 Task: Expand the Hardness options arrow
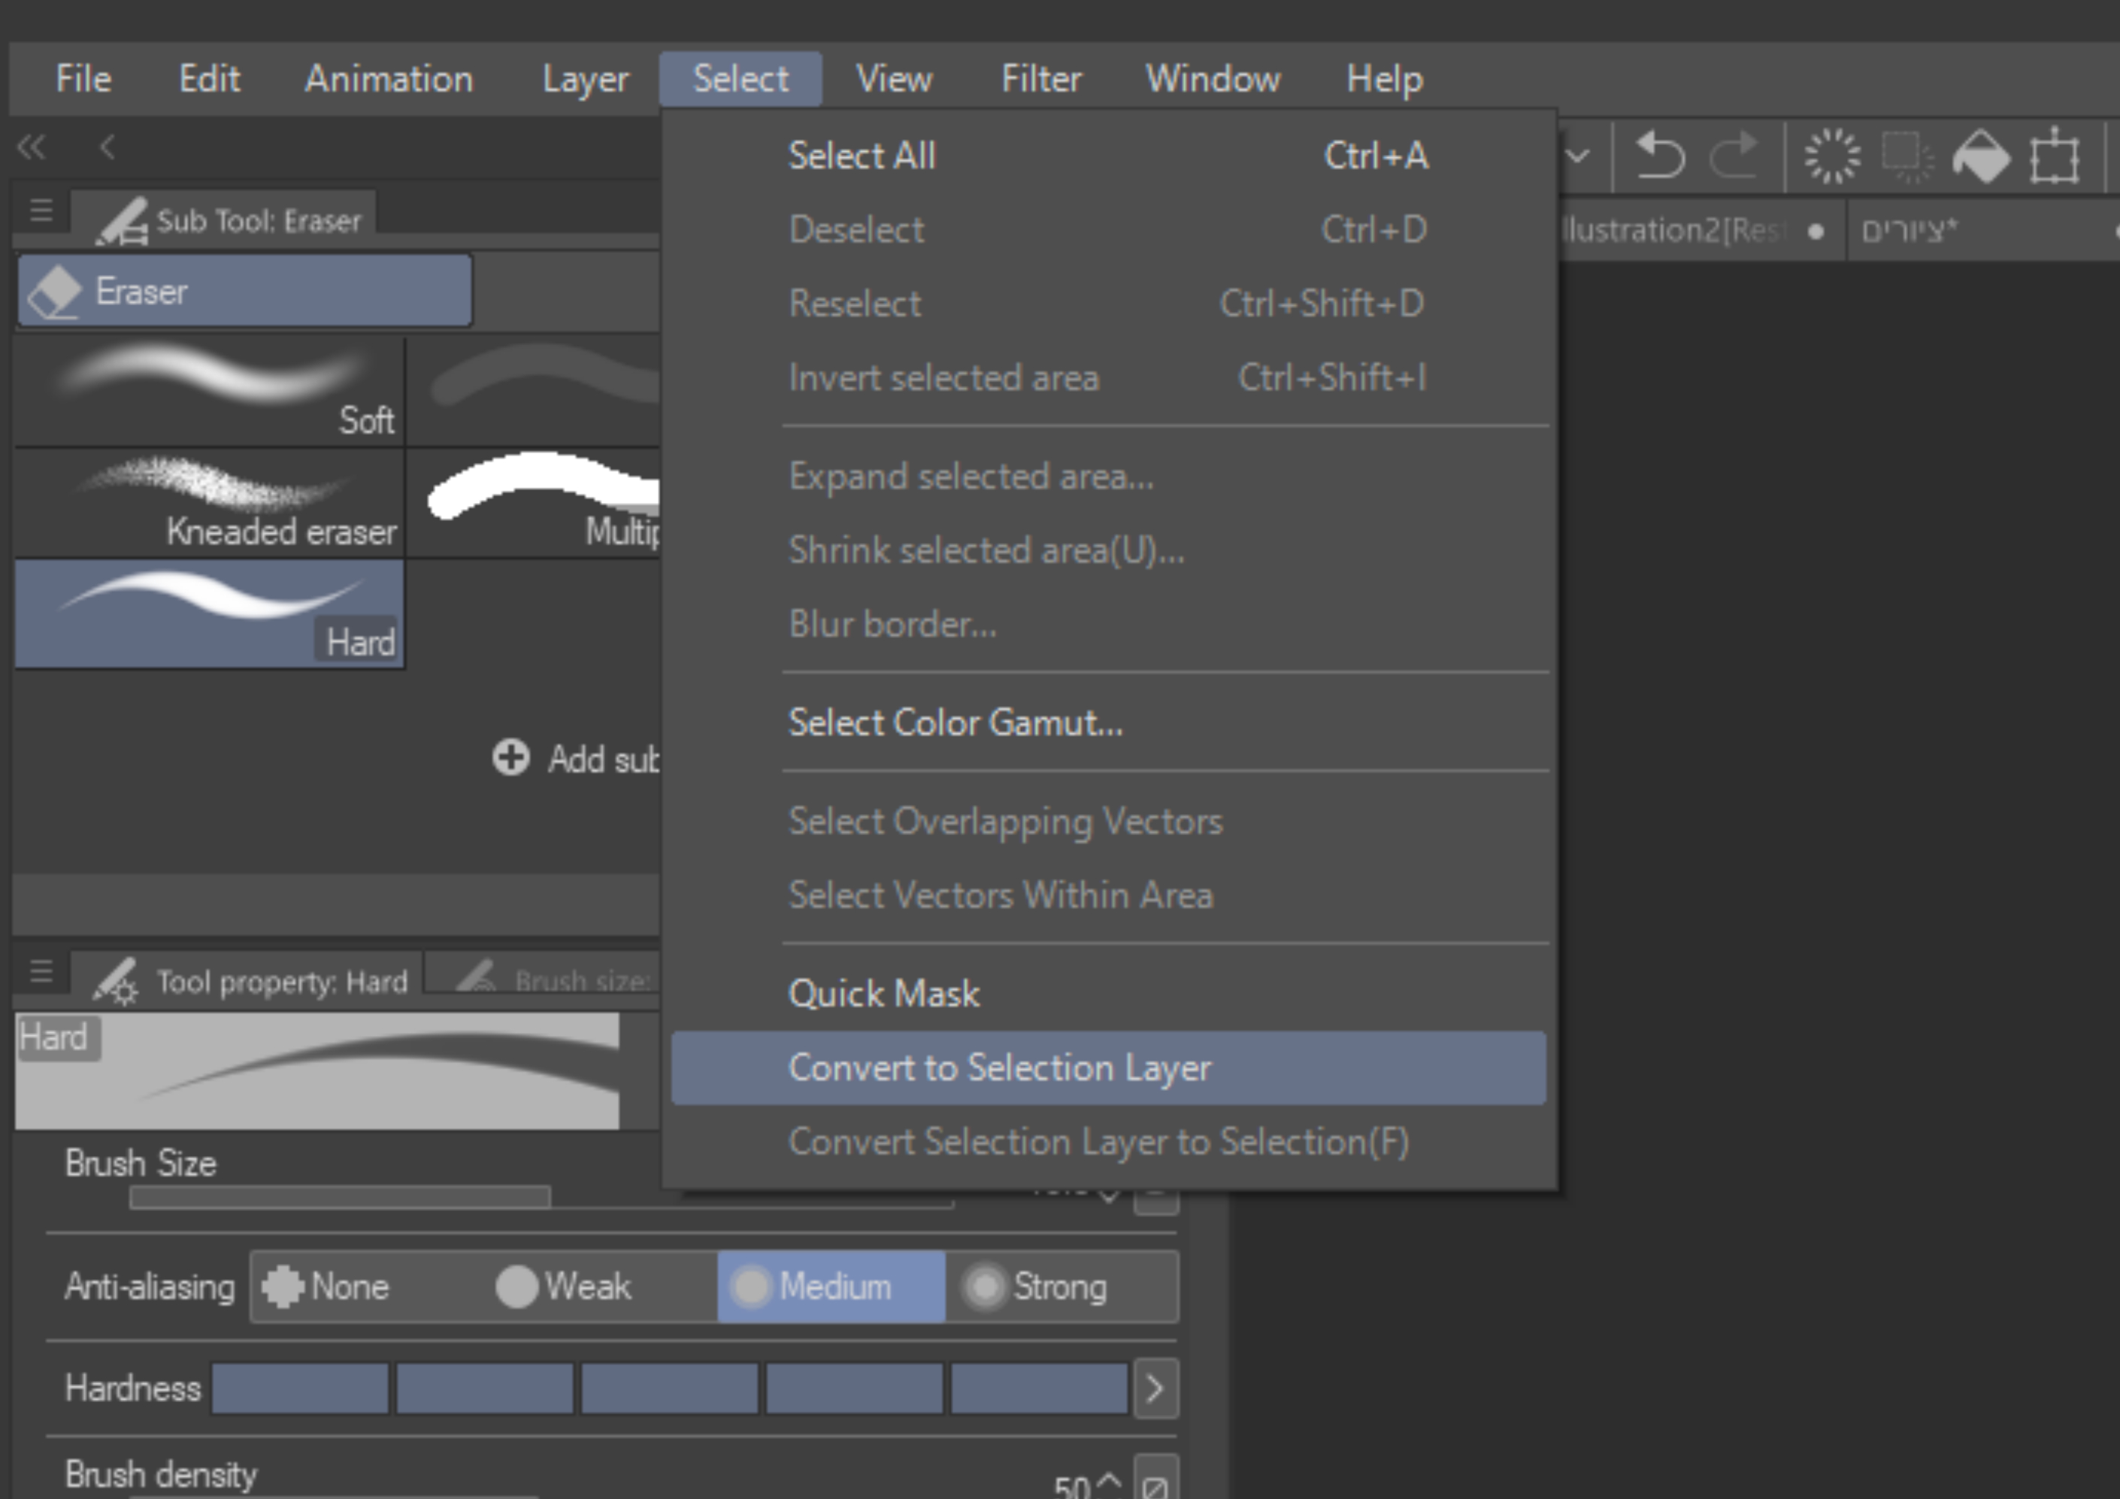point(1155,1388)
